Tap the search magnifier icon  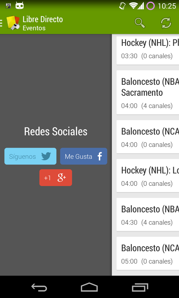click(x=140, y=23)
